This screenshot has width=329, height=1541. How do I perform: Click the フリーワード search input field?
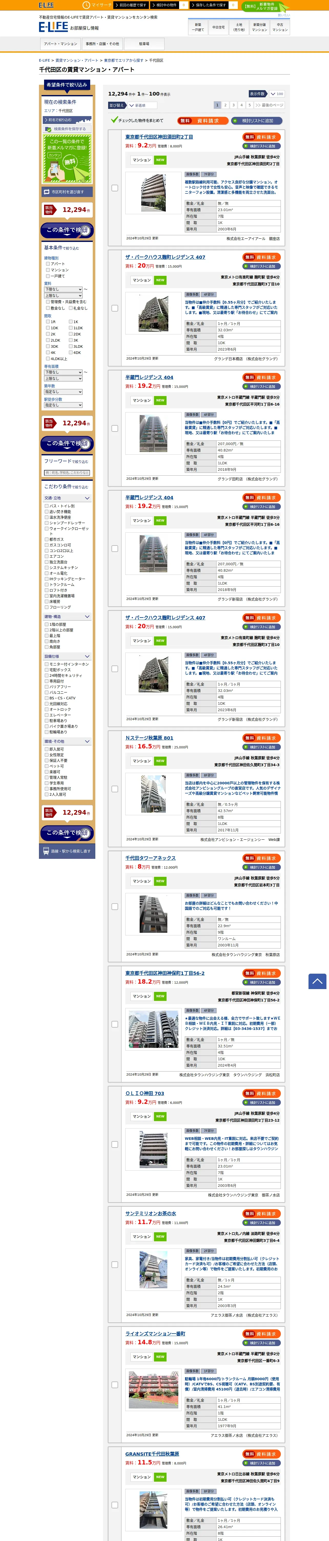(x=67, y=473)
